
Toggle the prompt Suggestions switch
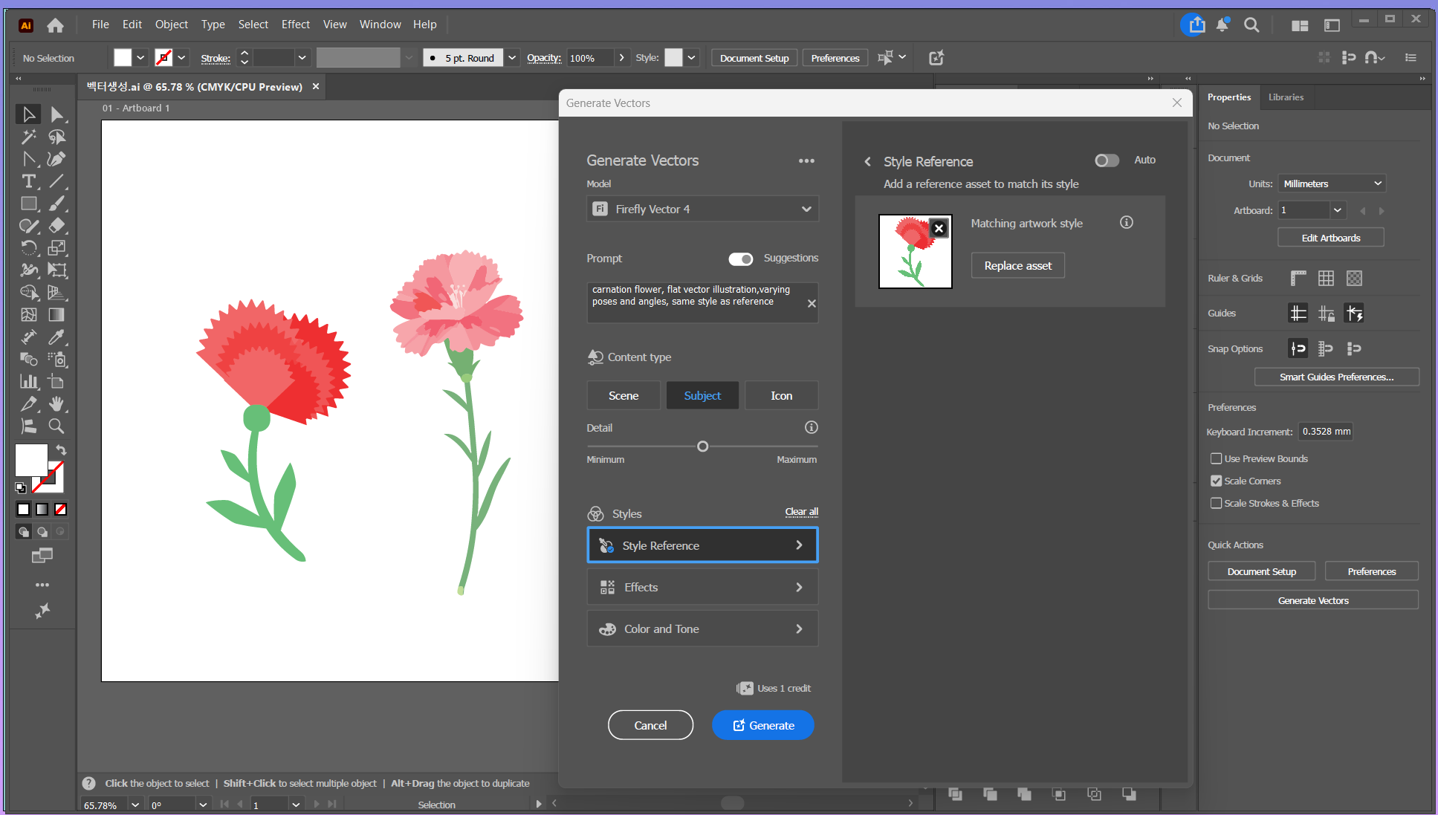click(x=740, y=259)
